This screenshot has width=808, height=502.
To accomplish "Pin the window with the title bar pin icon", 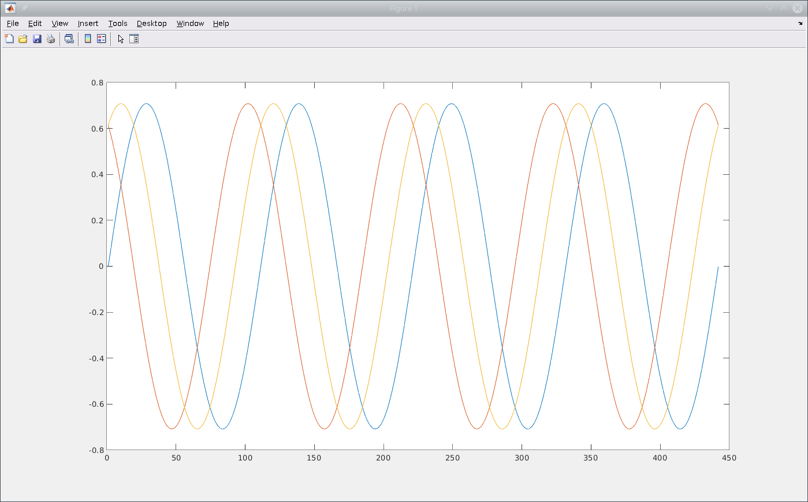I will click(24, 8).
